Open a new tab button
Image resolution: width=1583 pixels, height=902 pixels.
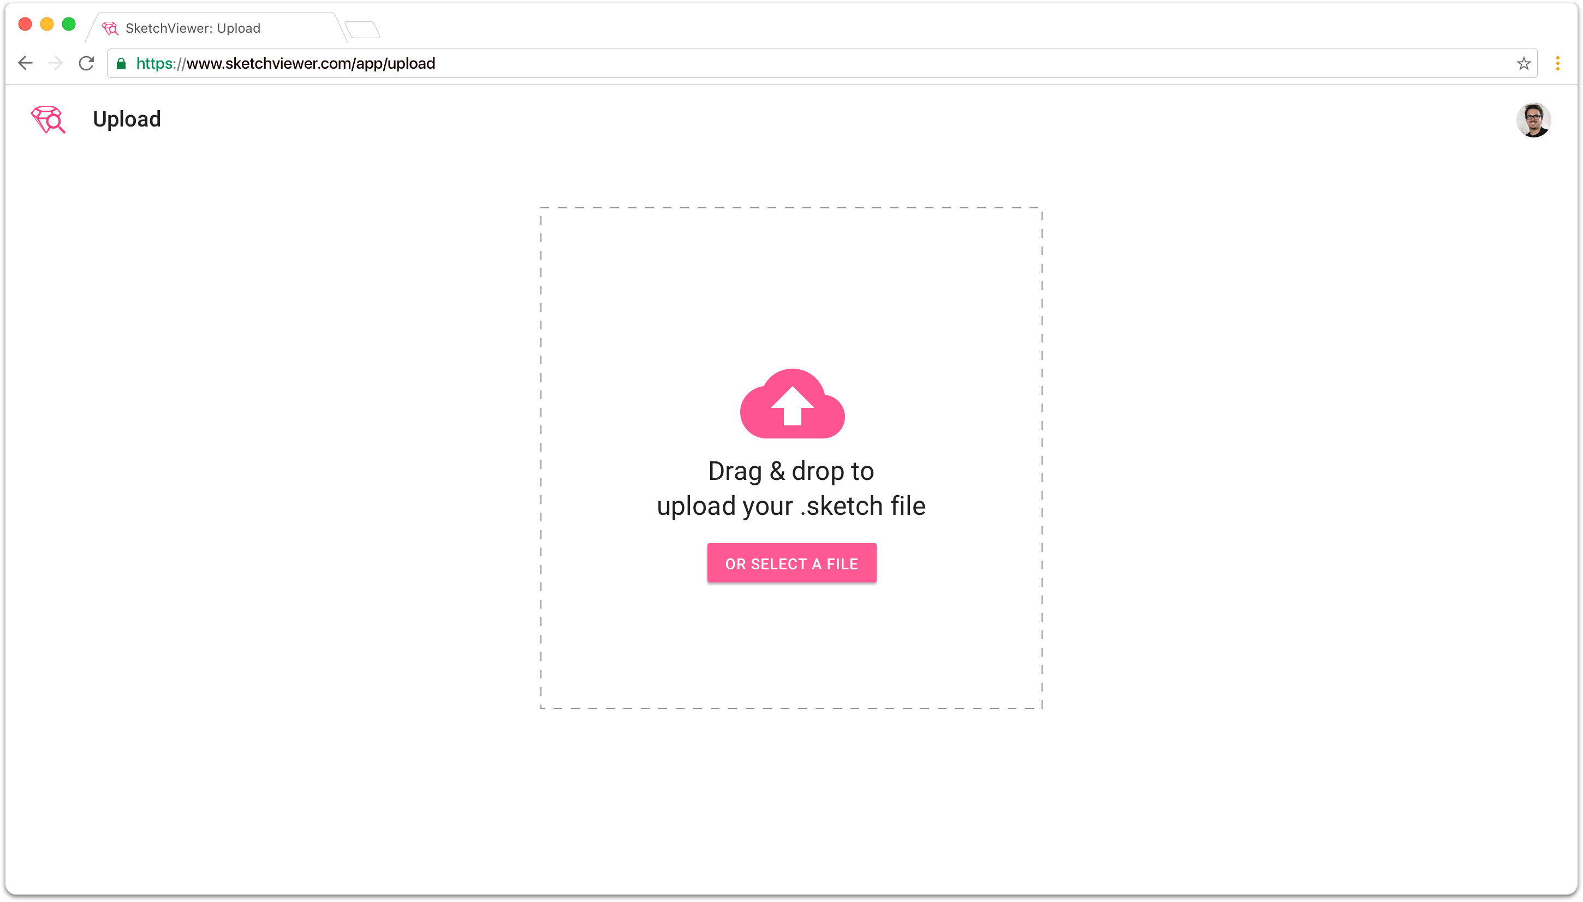363,29
